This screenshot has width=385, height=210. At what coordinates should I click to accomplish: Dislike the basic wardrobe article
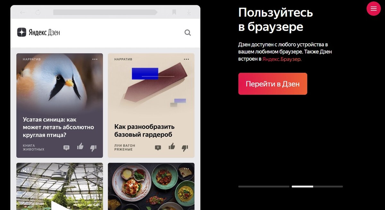click(x=185, y=148)
